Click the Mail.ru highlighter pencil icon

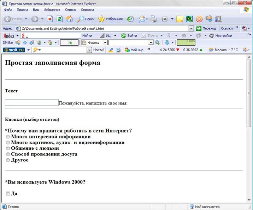tap(111, 50)
